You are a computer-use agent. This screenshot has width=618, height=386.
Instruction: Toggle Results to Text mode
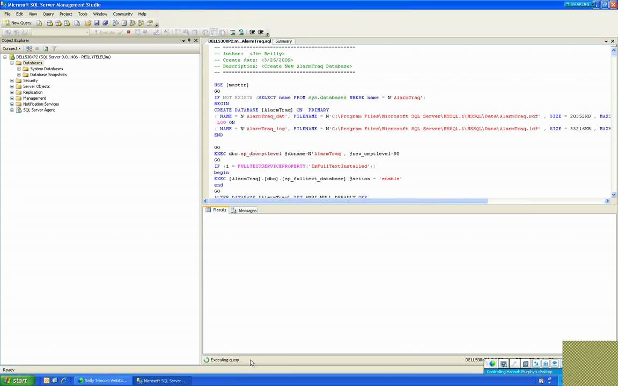point(205,32)
